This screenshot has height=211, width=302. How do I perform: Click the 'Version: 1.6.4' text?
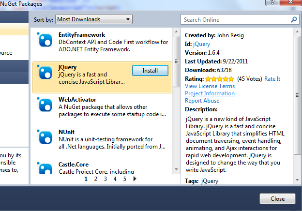click(x=202, y=53)
